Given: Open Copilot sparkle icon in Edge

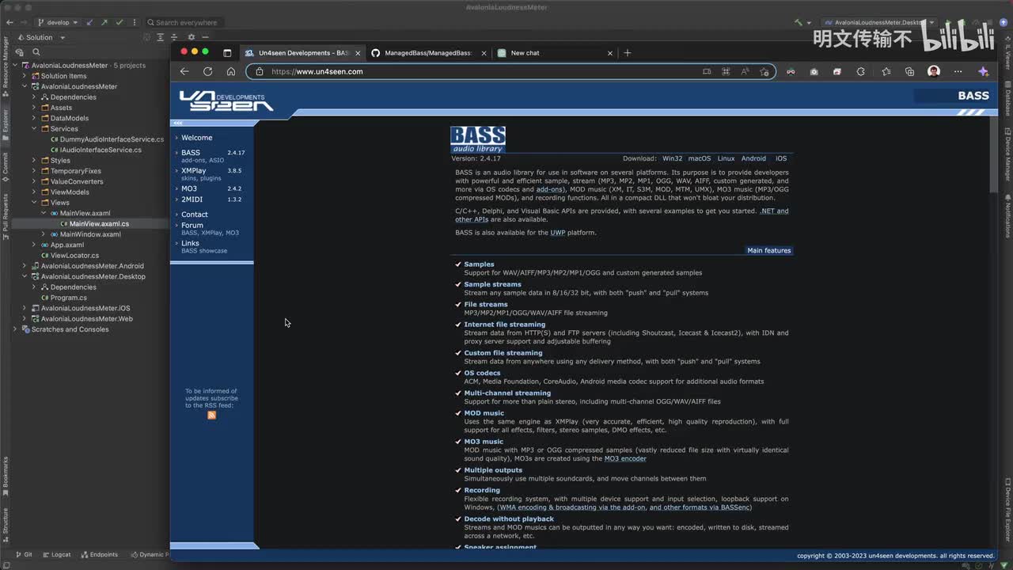Looking at the screenshot, I should (983, 71).
